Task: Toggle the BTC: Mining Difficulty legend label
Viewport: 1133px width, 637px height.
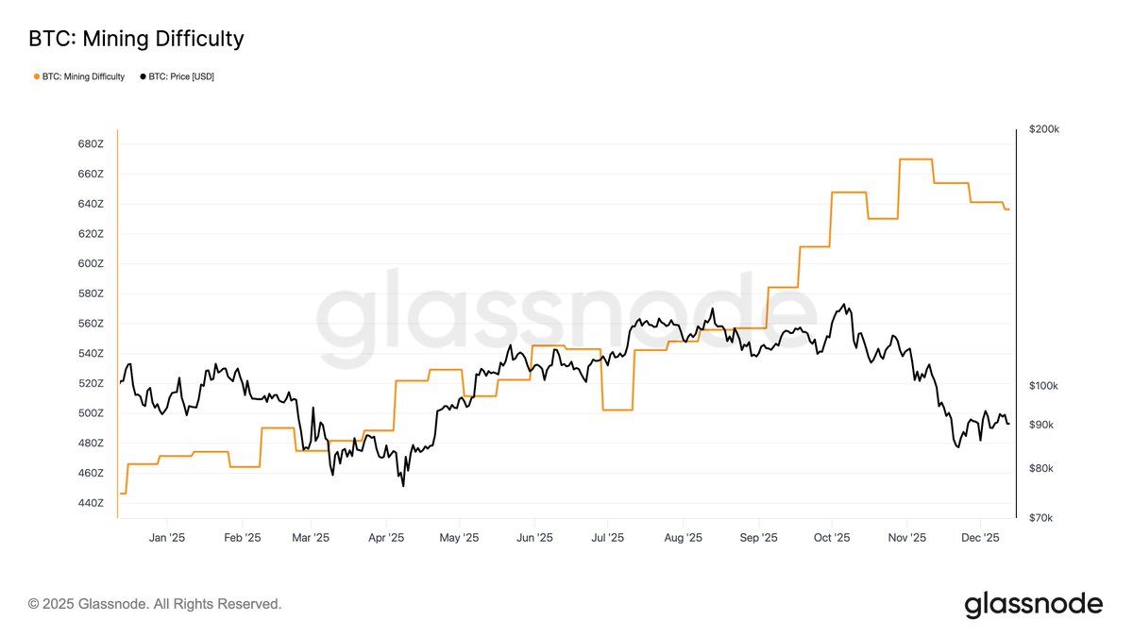Action: [83, 76]
